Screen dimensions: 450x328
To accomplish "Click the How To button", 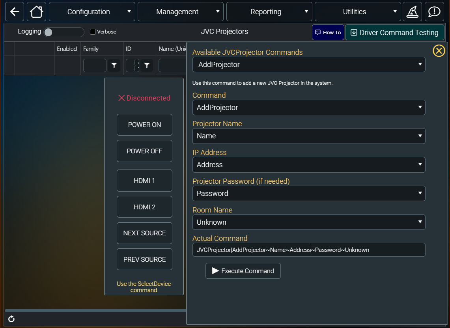I will (x=328, y=32).
